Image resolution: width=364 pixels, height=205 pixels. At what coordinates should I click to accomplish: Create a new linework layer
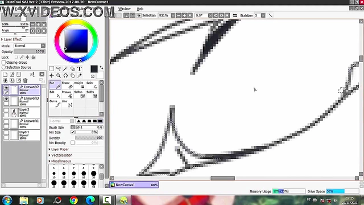point(12,75)
